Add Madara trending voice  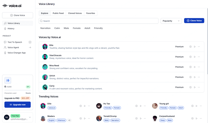click(x=81, y=119)
